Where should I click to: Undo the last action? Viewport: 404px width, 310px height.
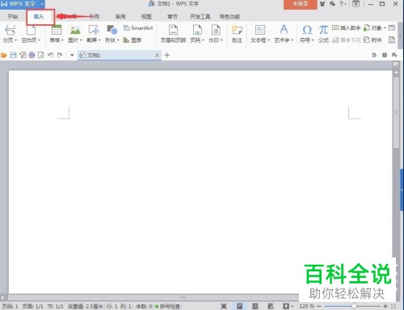point(50,55)
